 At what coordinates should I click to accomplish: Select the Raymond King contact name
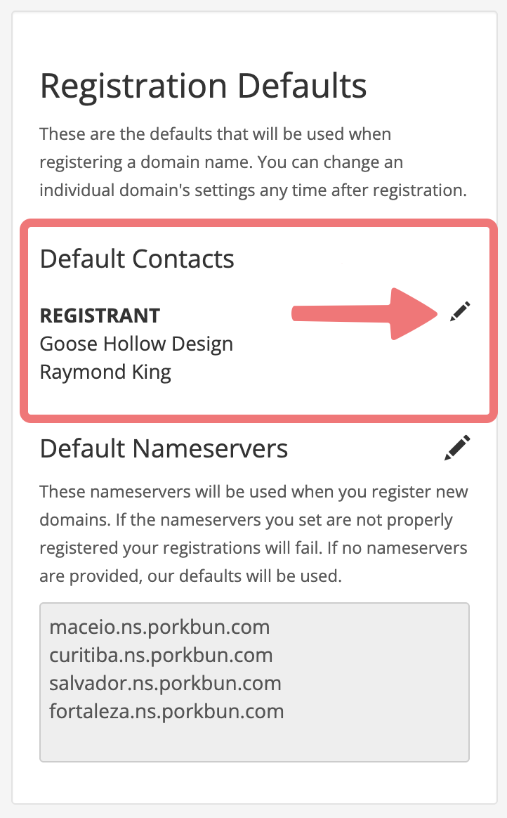(x=105, y=372)
